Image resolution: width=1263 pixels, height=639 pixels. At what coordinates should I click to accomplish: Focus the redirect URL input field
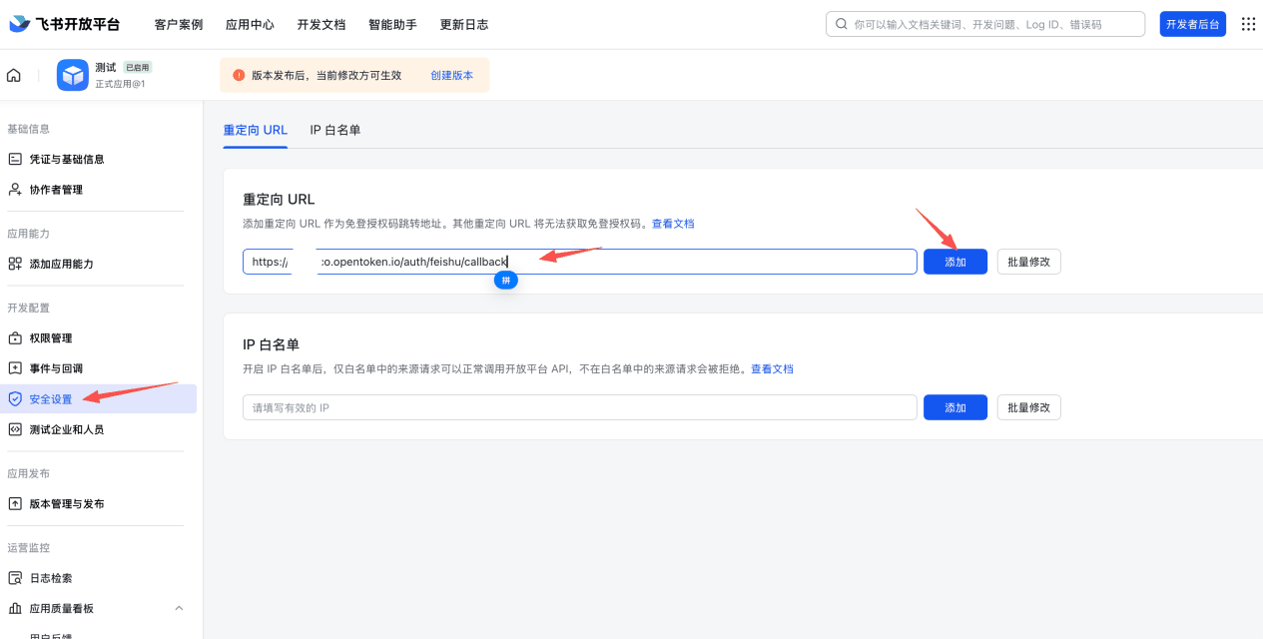[x=579, y=262]
